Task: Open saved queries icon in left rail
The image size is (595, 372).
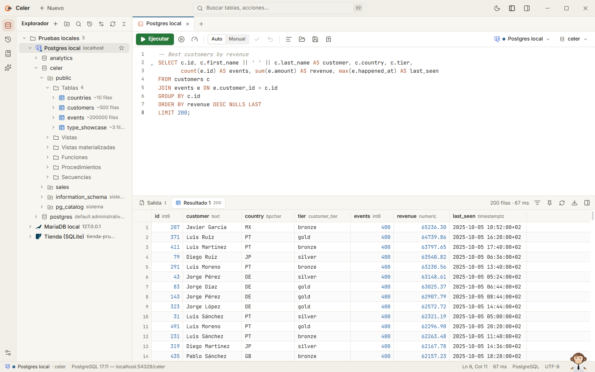Action: click(x=8, y=53)
